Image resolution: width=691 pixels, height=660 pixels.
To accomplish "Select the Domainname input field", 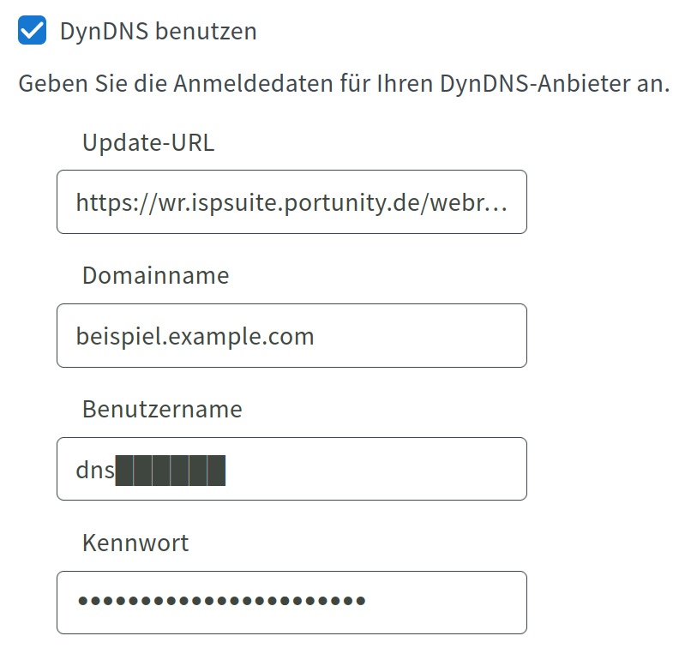I will [291, 336].
